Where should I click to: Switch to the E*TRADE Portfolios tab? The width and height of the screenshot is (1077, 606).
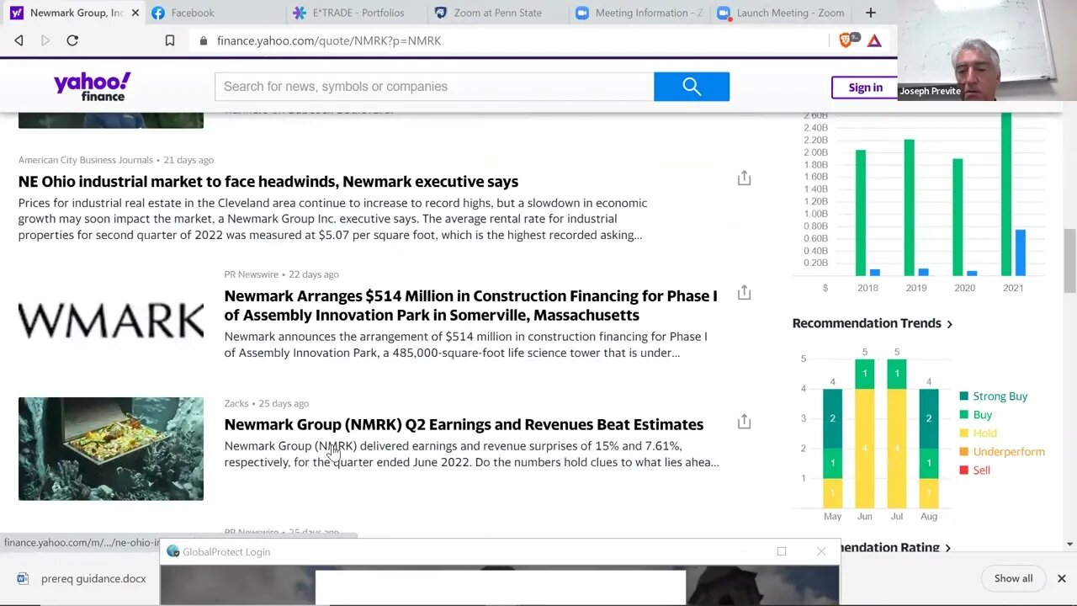point(355,13)
